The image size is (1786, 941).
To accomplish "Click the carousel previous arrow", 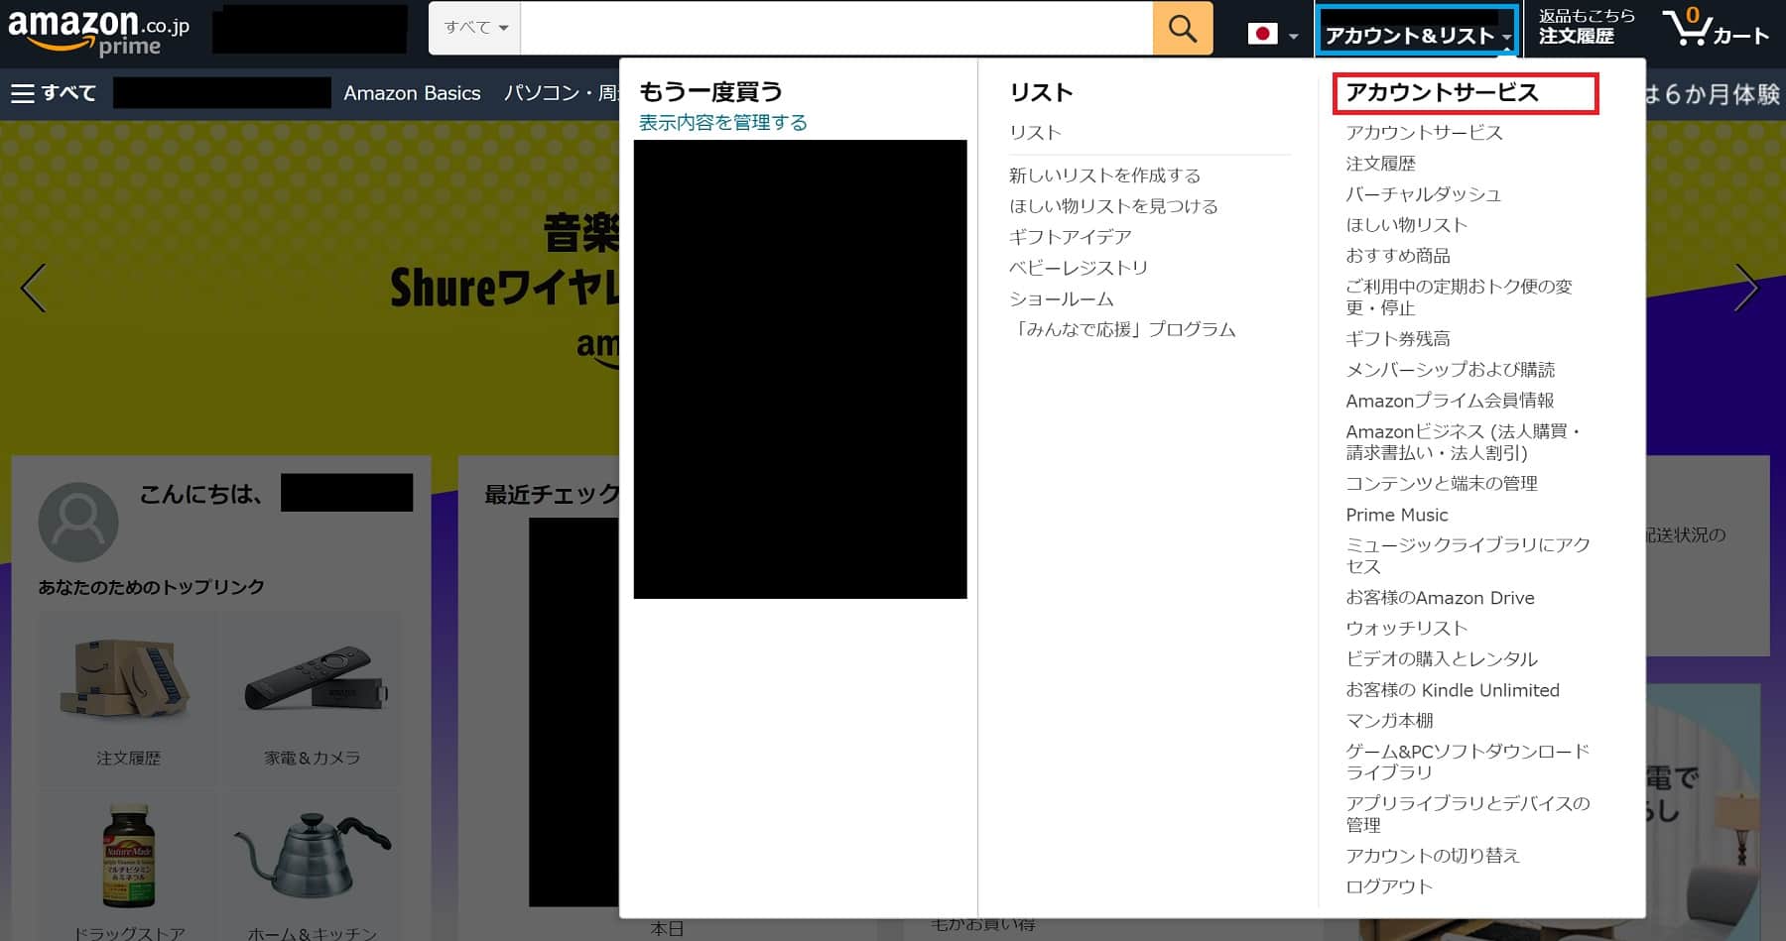I will (x=34, y=288).
